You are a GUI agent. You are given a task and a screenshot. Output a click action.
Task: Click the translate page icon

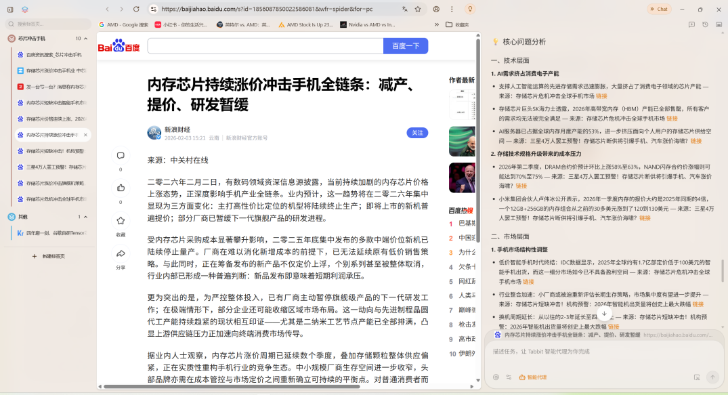404,9
